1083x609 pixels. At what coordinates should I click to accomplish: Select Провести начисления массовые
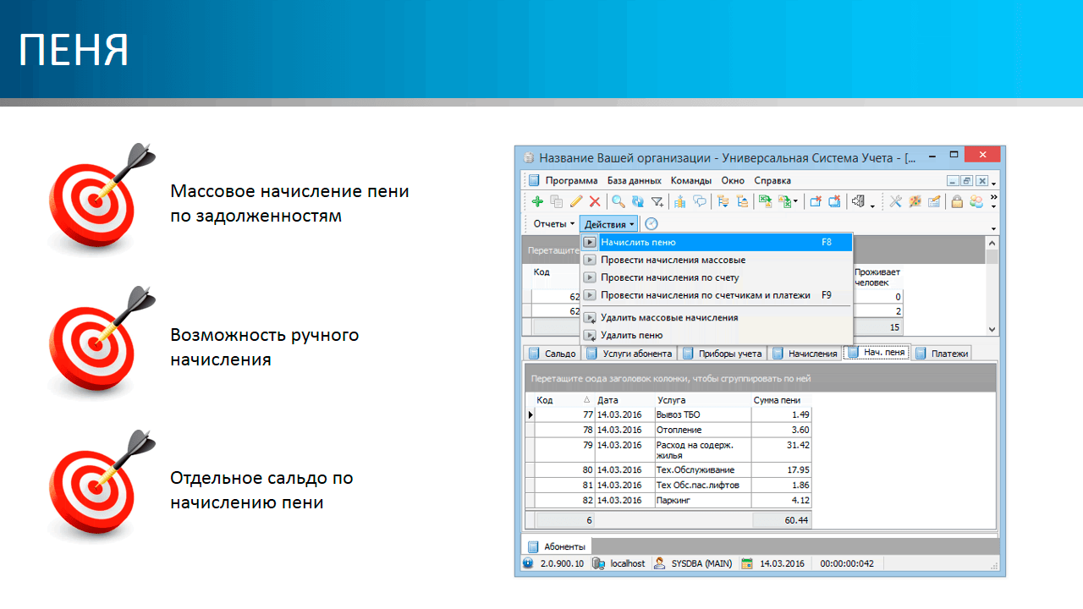pyautogui.click(x=717, y=260)
